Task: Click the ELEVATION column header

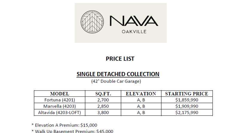Action: 141,94
